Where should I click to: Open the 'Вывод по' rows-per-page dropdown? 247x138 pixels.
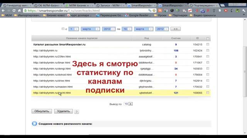[x=128, y=104]
